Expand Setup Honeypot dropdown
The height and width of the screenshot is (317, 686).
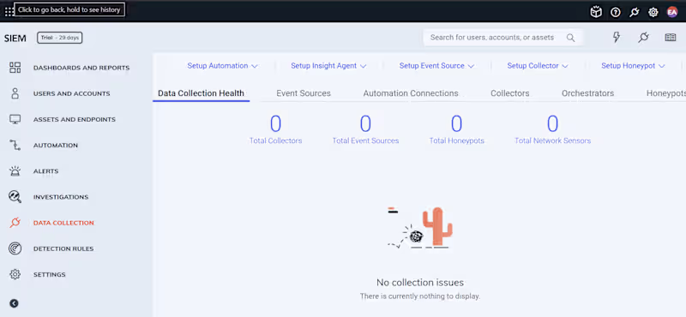(633, 66)
